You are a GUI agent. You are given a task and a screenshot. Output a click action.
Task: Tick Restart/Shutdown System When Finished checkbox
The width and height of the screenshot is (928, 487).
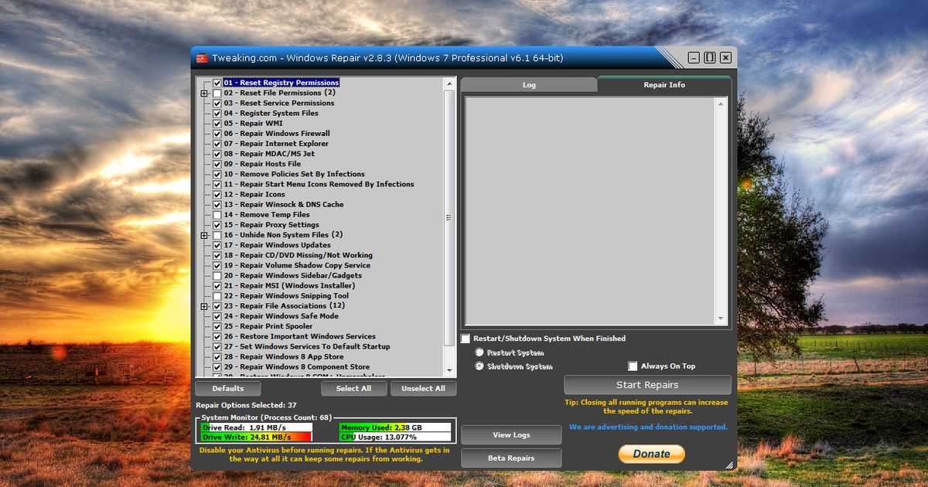point(466,339)
